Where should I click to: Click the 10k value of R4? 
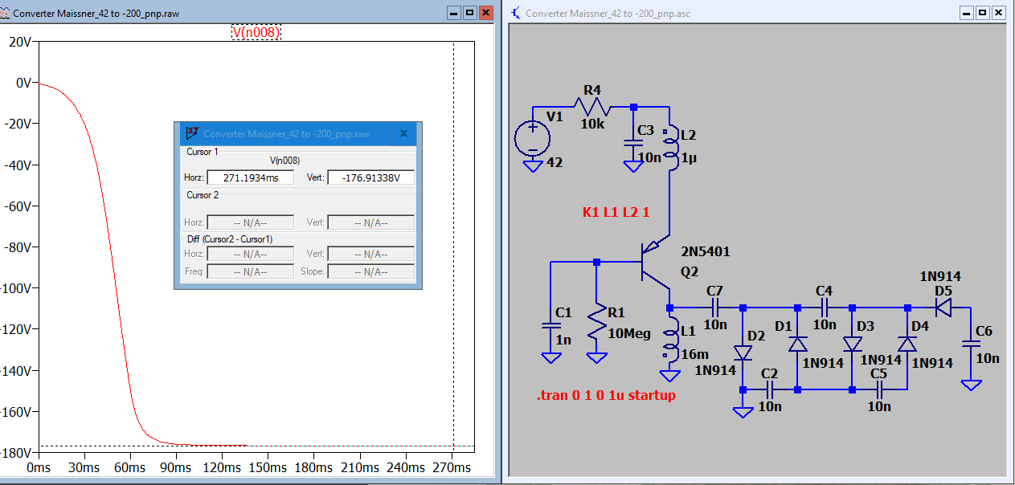point(593,124)
